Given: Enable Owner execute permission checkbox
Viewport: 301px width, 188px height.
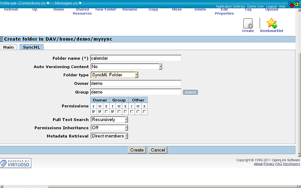Looking at the screenshot, I should click(106, 112).
